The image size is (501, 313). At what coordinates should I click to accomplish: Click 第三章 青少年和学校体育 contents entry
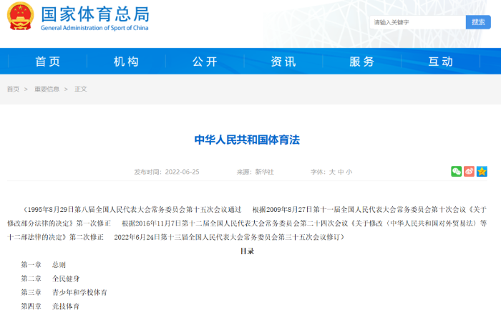click(x=64, y=292)
